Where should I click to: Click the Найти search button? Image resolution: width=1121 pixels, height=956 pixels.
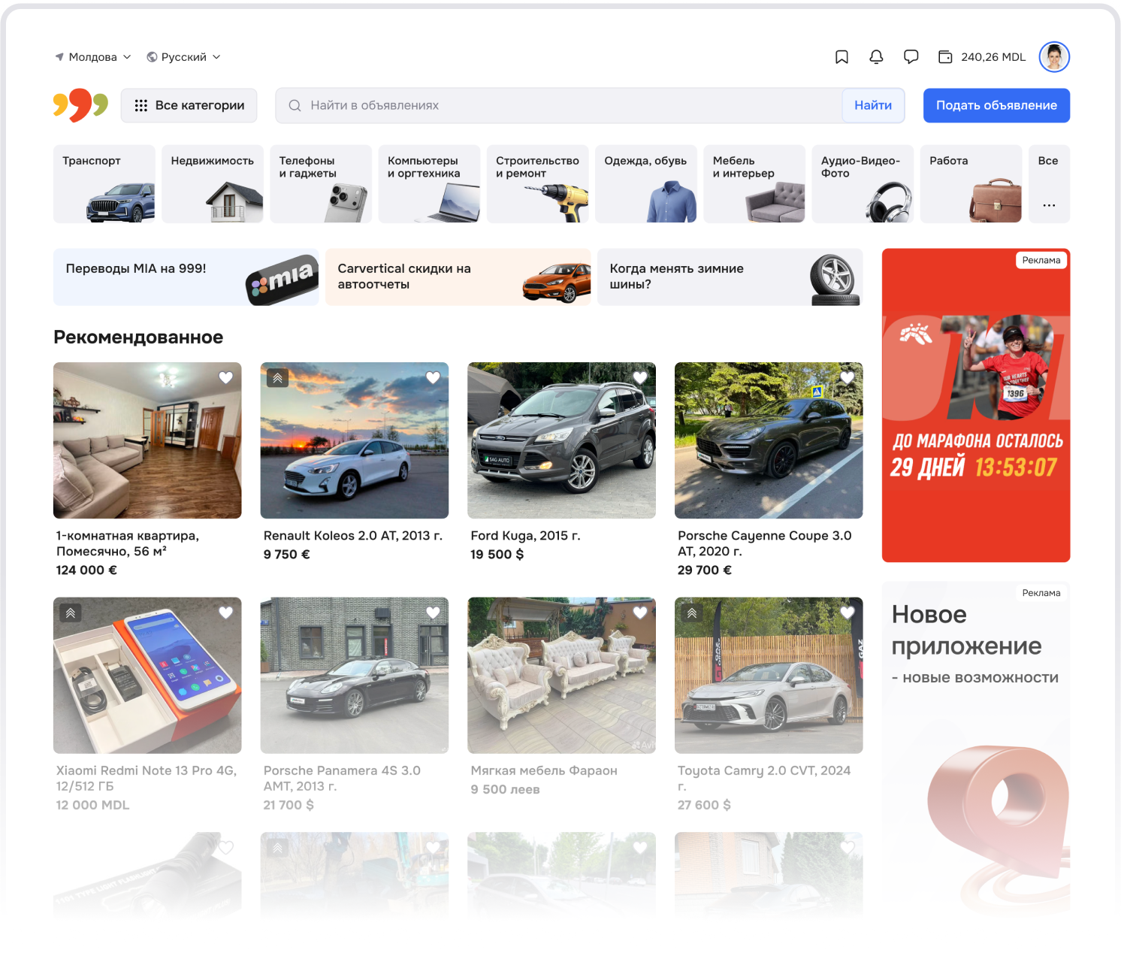pyautogui.click(x=872, y=105)
